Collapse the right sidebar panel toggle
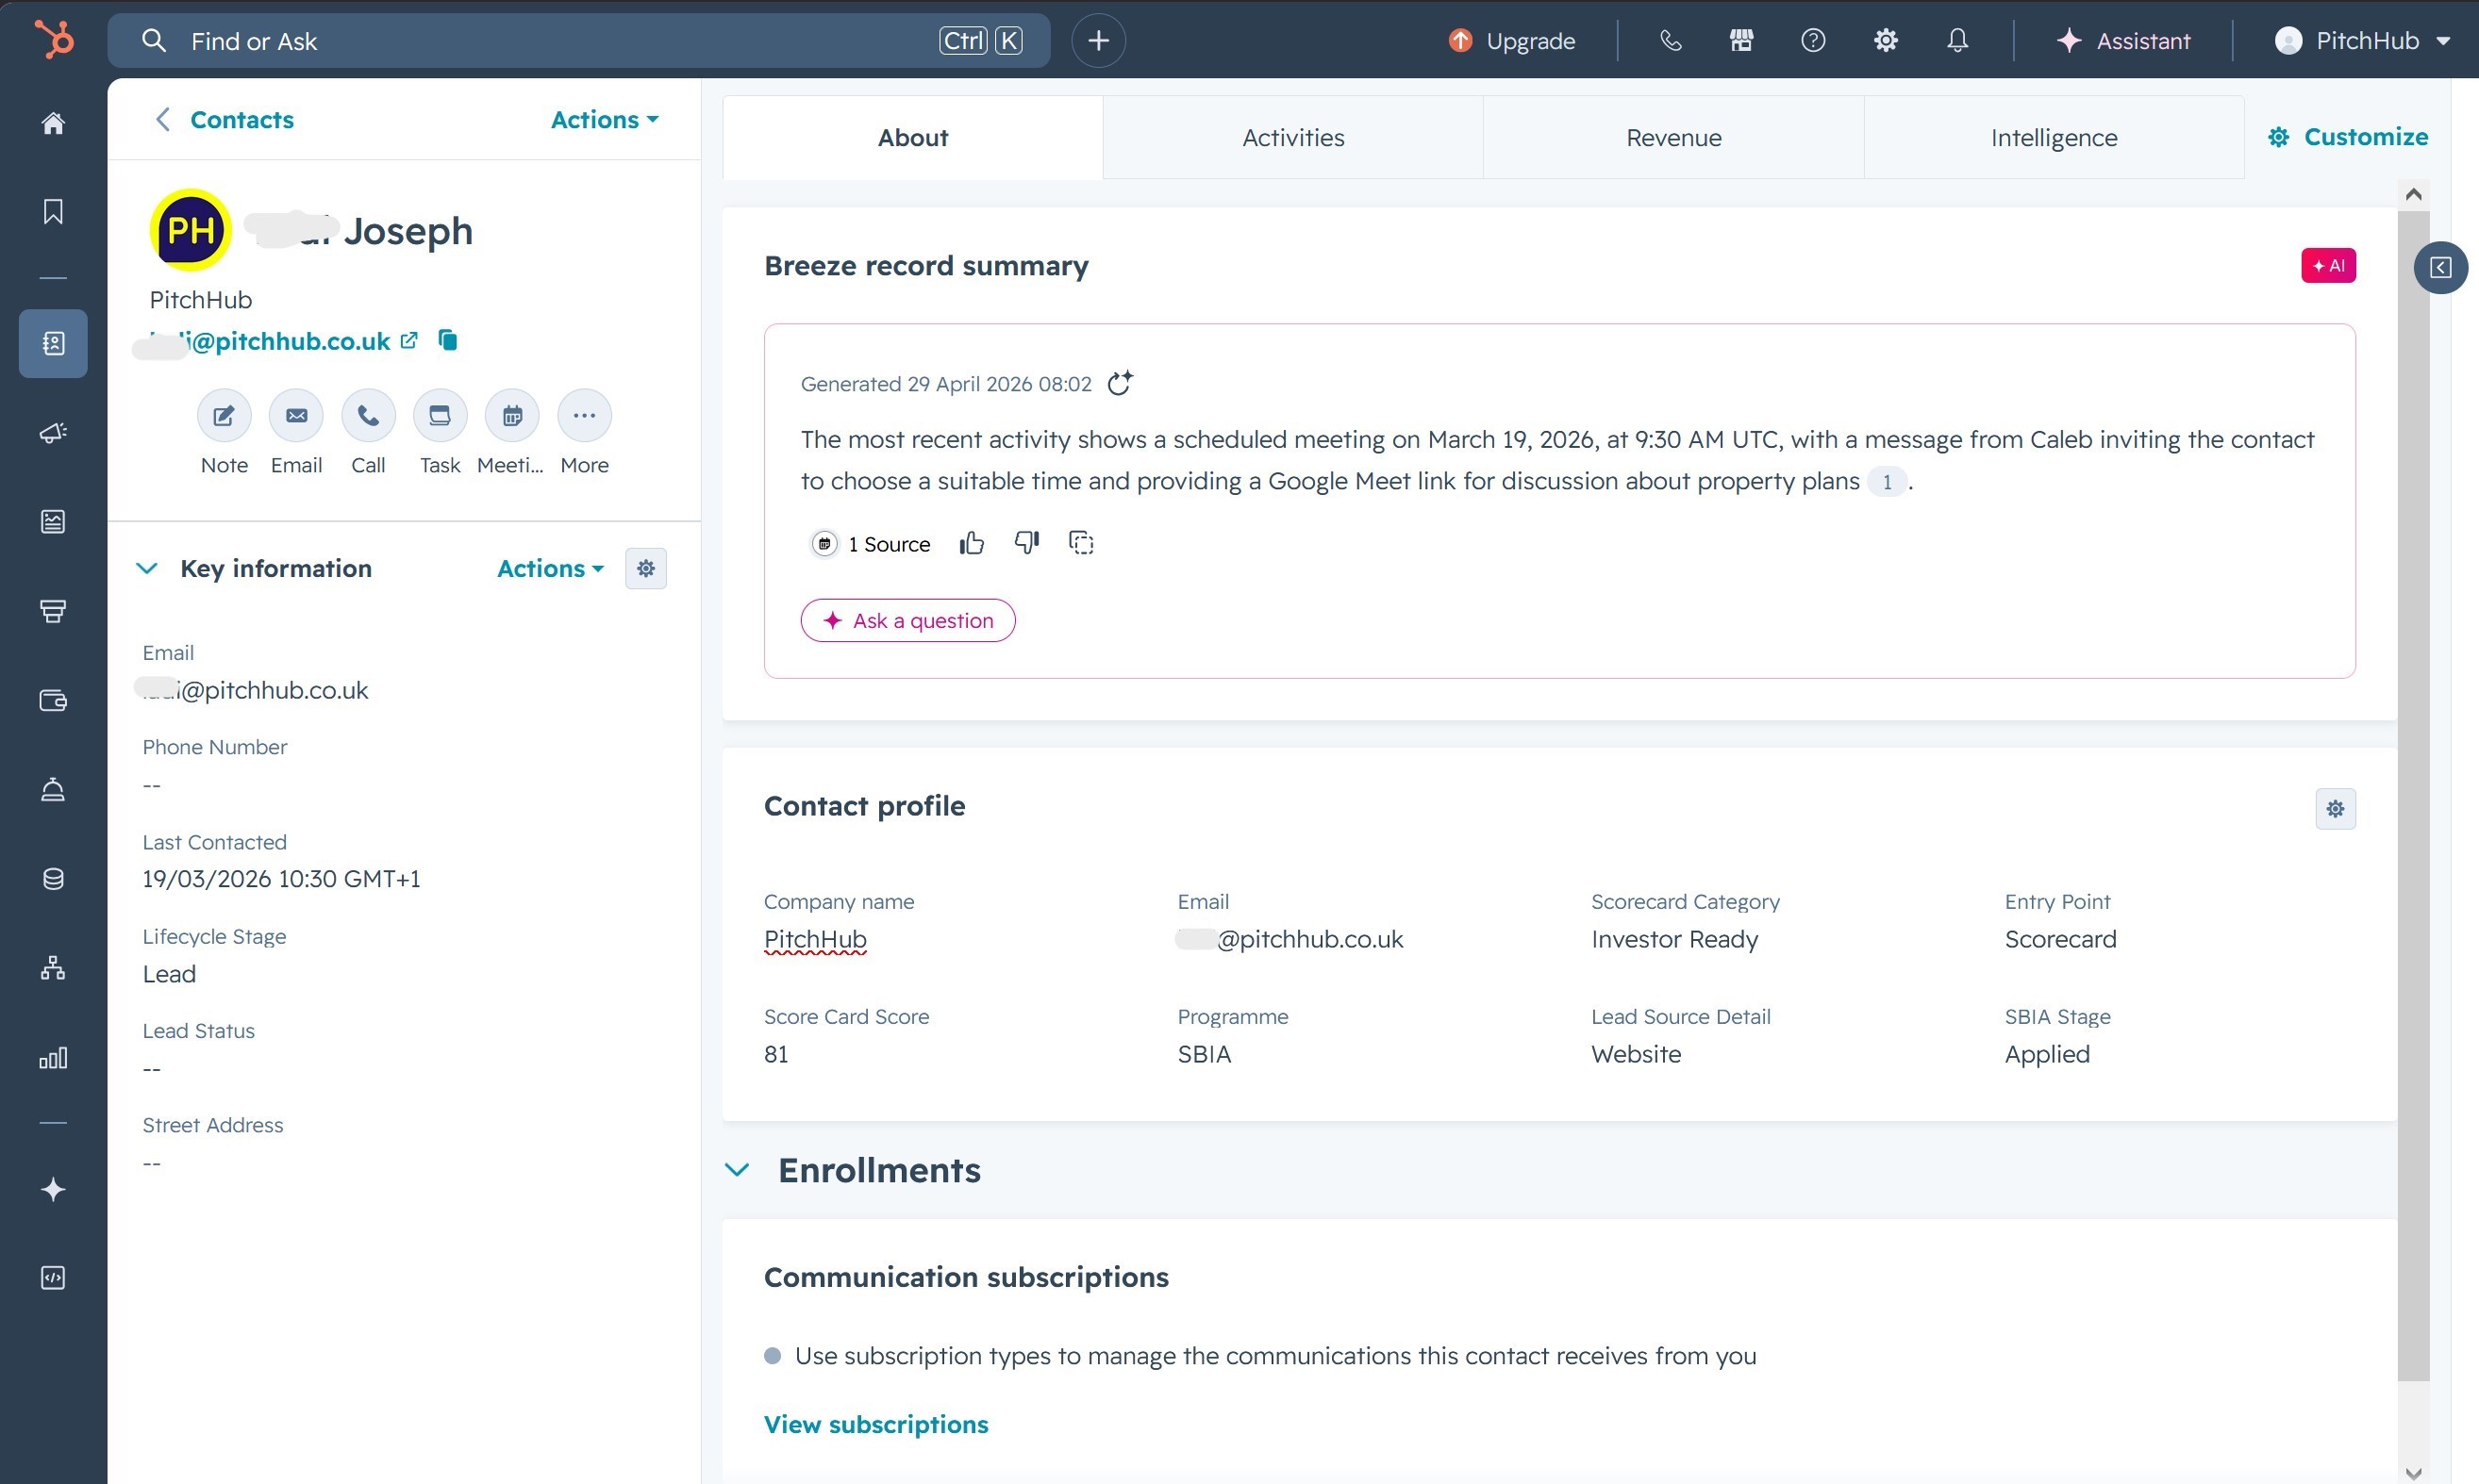 tap(2441, 267)
